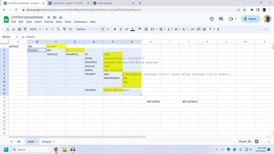Open the all sheets list
This screenshot has width=274, height=154.
tap(19, 142)
